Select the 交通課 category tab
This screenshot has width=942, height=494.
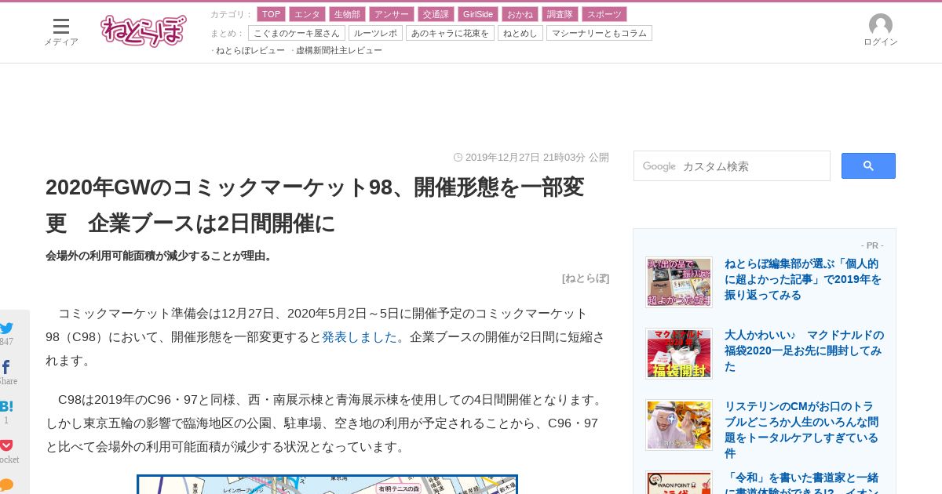(435, 14)
